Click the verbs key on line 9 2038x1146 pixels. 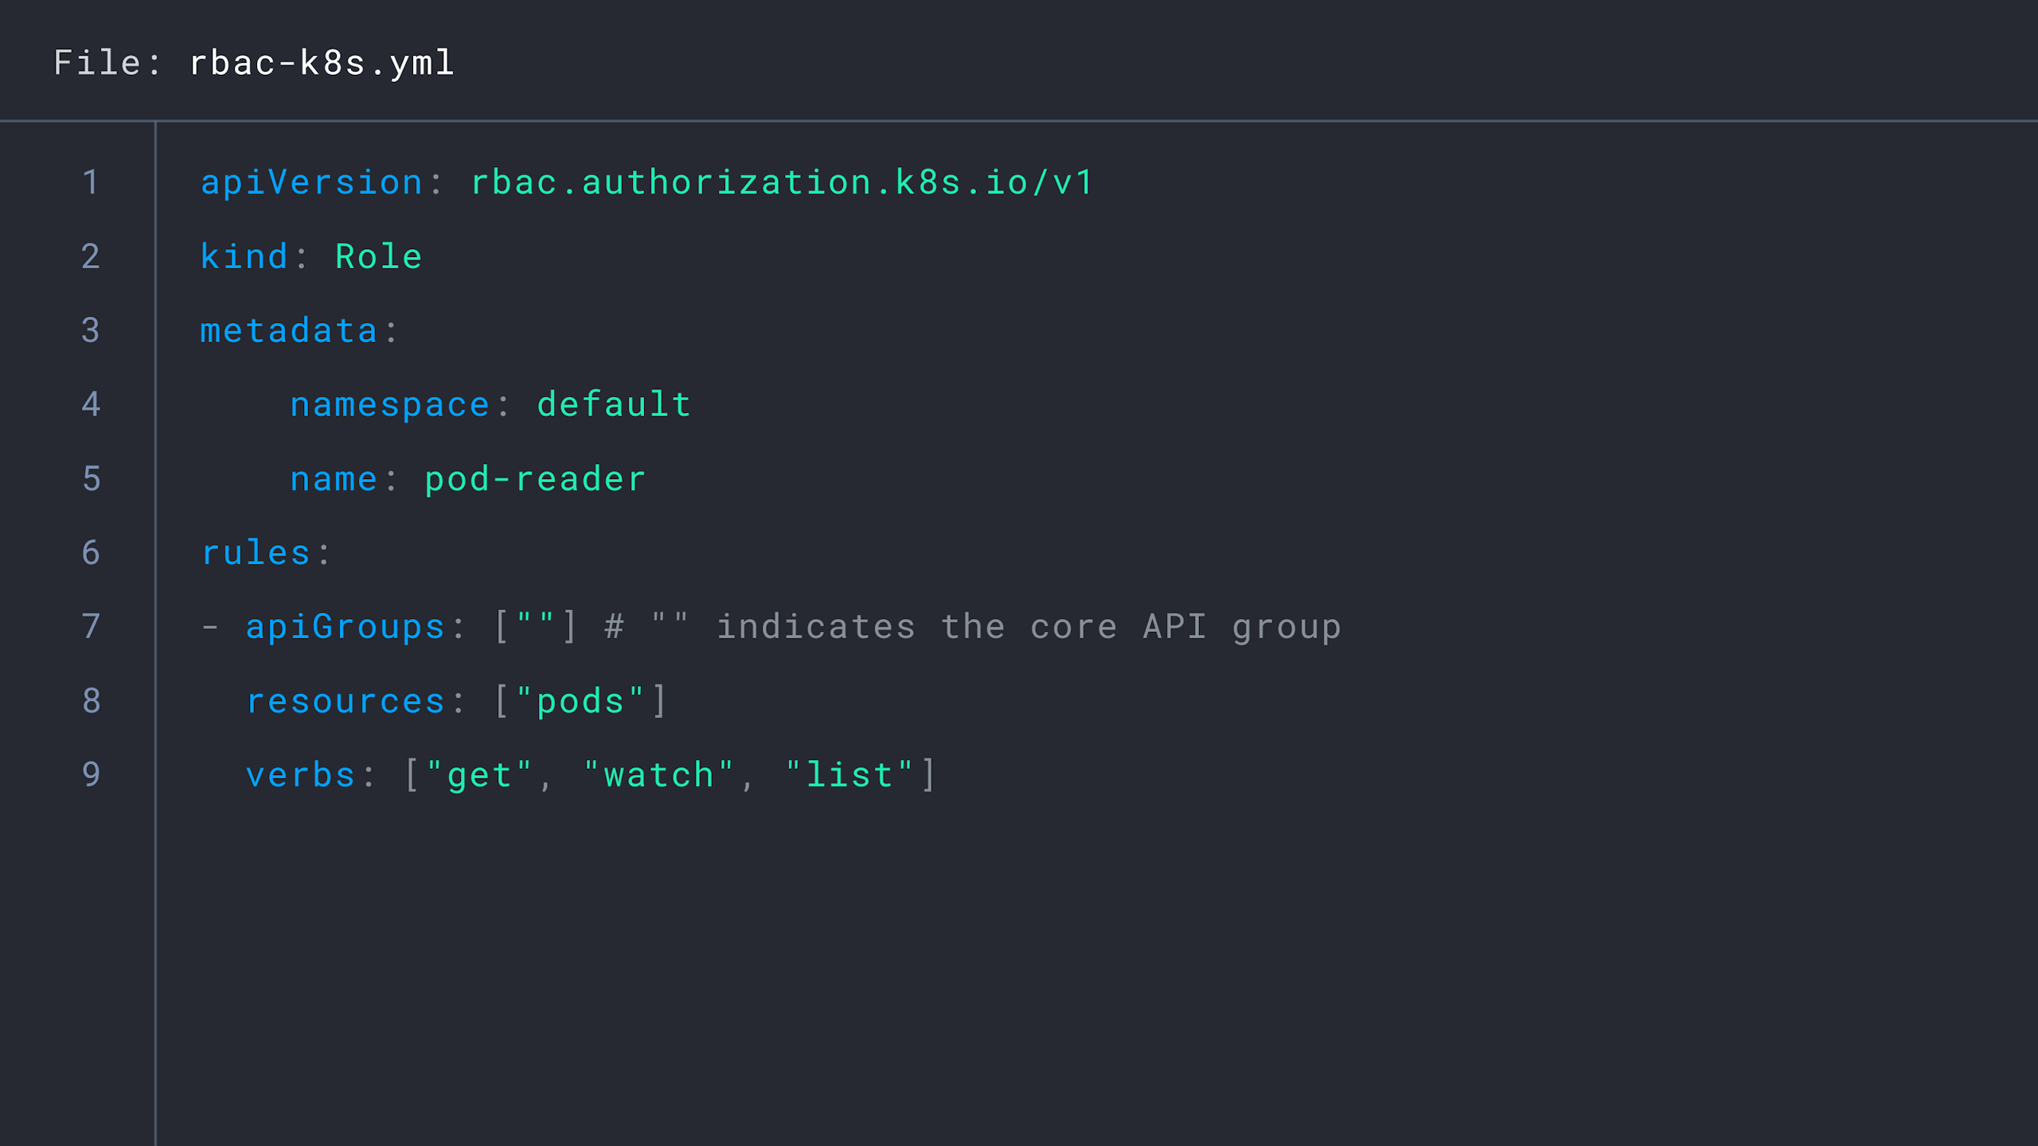point(300,774)
